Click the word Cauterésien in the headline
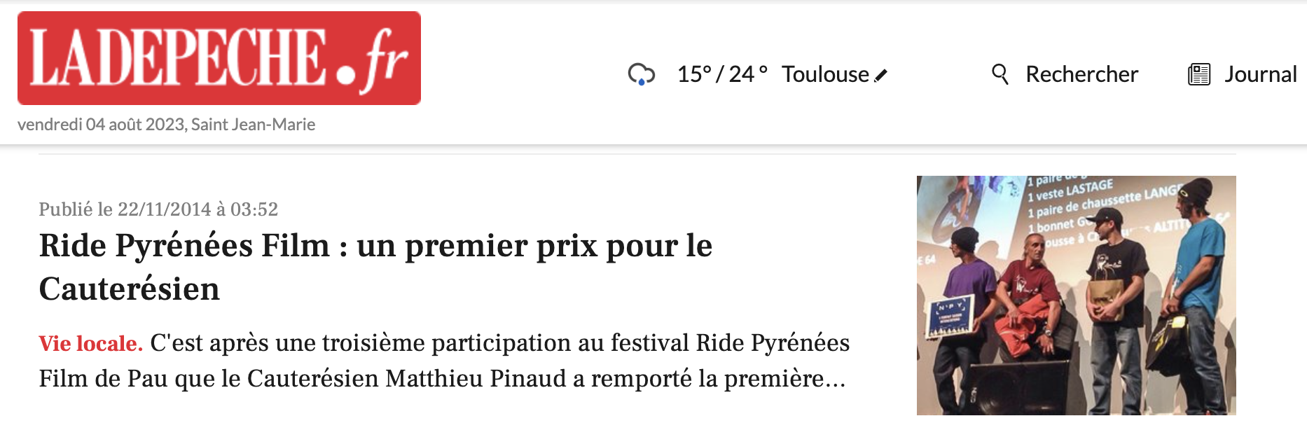 (x=130, y=289)
